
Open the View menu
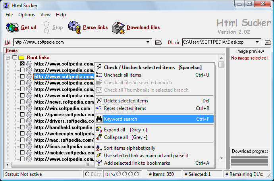(x=45, y=15)
